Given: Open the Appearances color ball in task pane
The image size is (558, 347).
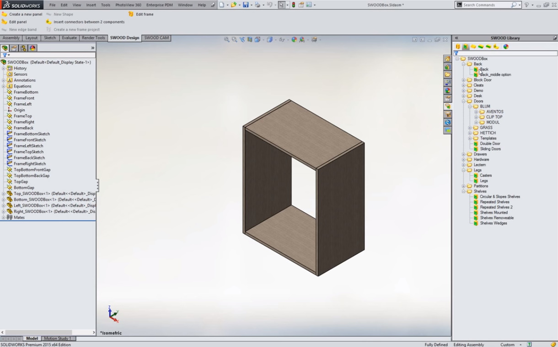Looking at the screenshot, I should 447,90.
